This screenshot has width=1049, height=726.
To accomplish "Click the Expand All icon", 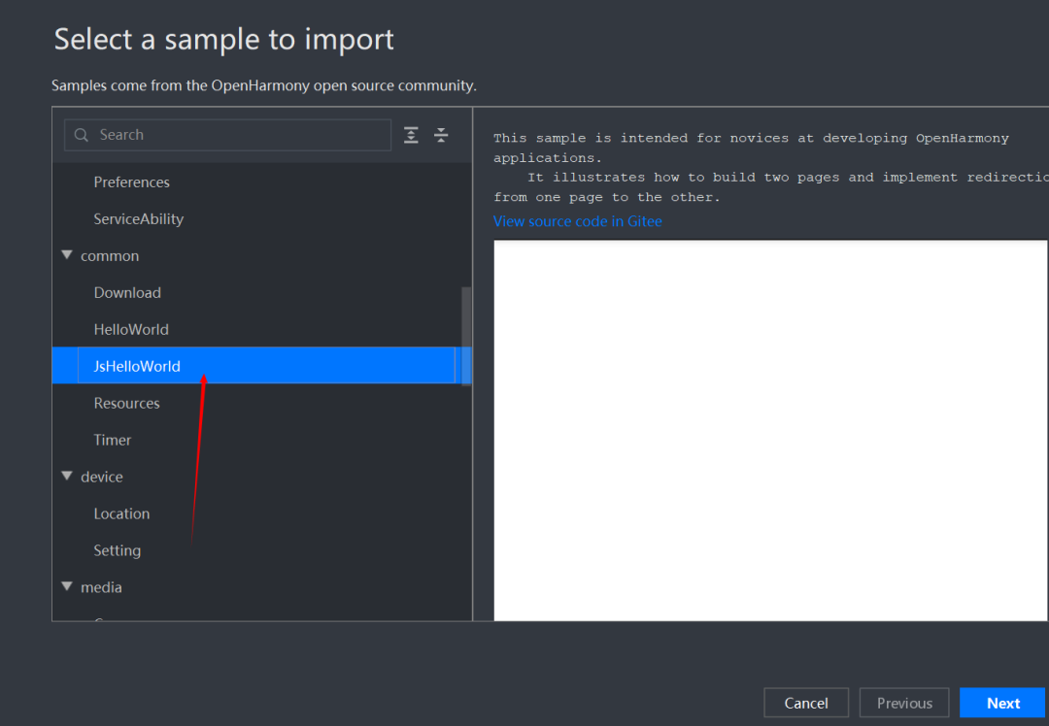I will click(411, 135).
